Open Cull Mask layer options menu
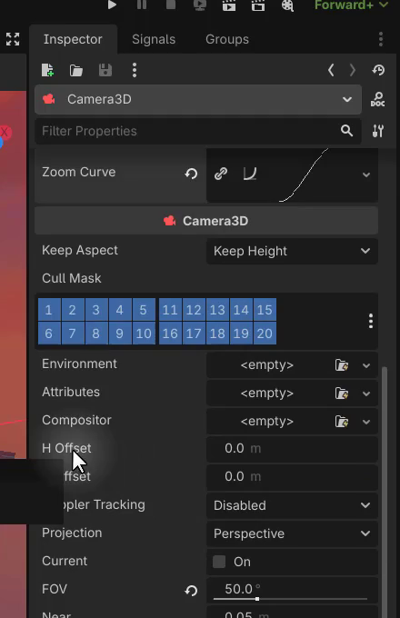400x618 pixels. (370, 321)
